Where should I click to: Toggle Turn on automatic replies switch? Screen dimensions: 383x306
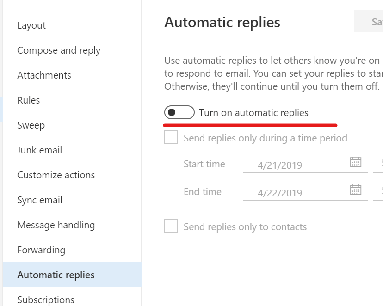(x=179, y=112)
